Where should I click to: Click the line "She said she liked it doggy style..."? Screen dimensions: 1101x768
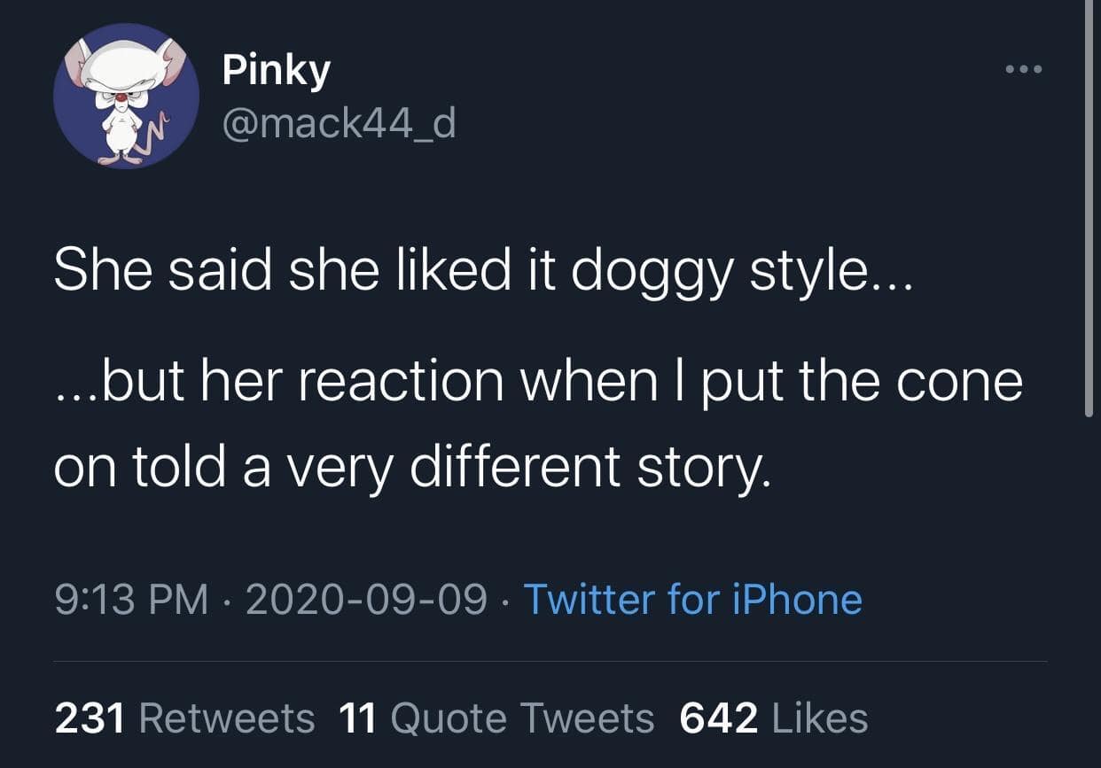481,269
